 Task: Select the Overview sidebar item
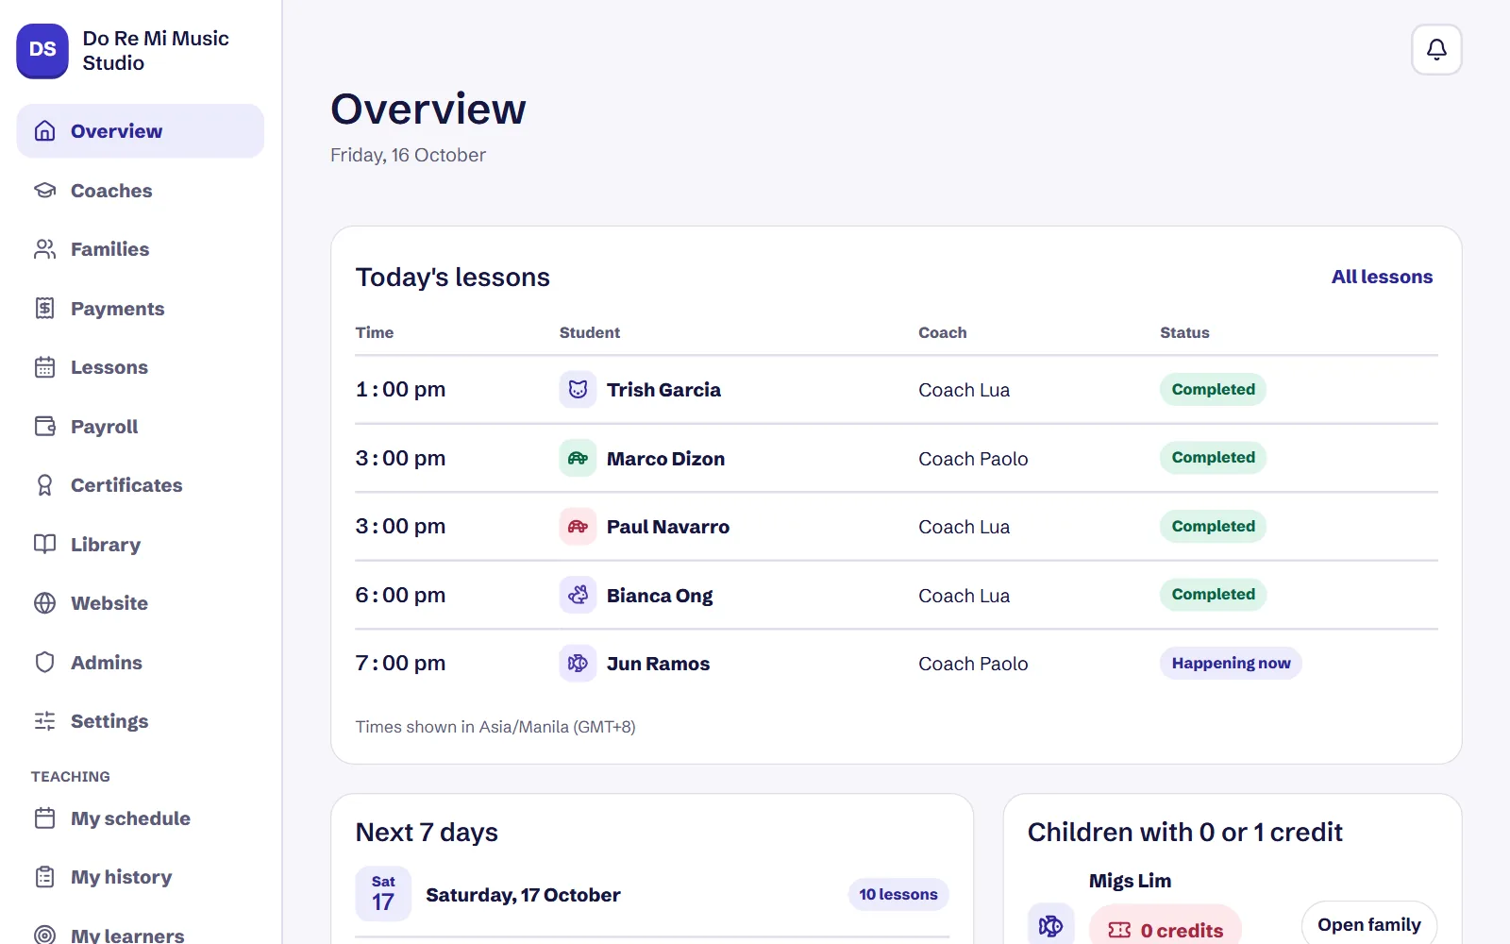[141, 131]
